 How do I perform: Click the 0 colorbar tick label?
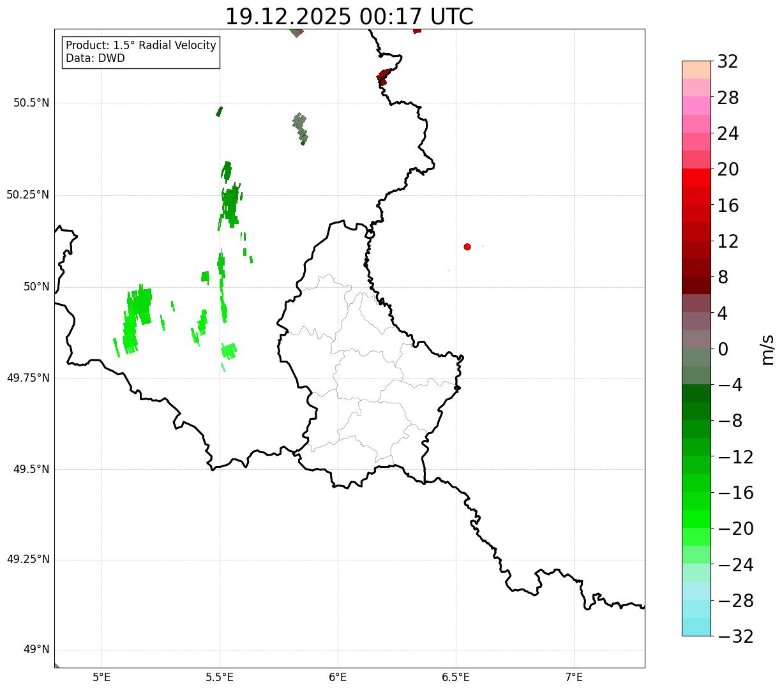coord(723,349)
